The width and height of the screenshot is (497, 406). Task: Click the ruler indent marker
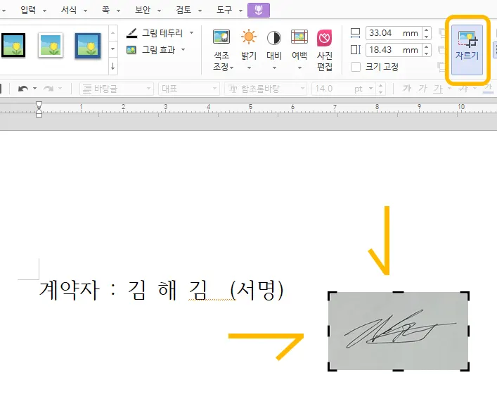click(x=39, y=109)
